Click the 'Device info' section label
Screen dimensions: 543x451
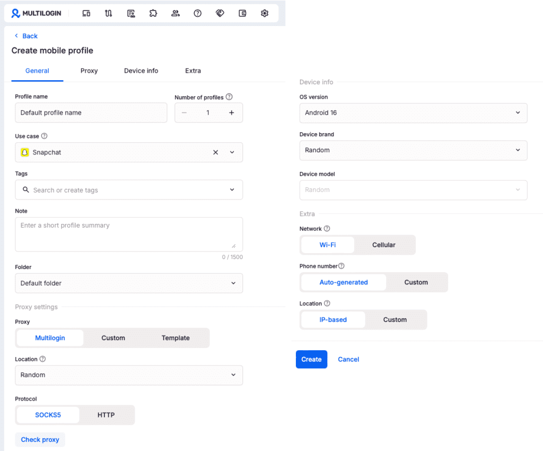click(x=316, y=82)
